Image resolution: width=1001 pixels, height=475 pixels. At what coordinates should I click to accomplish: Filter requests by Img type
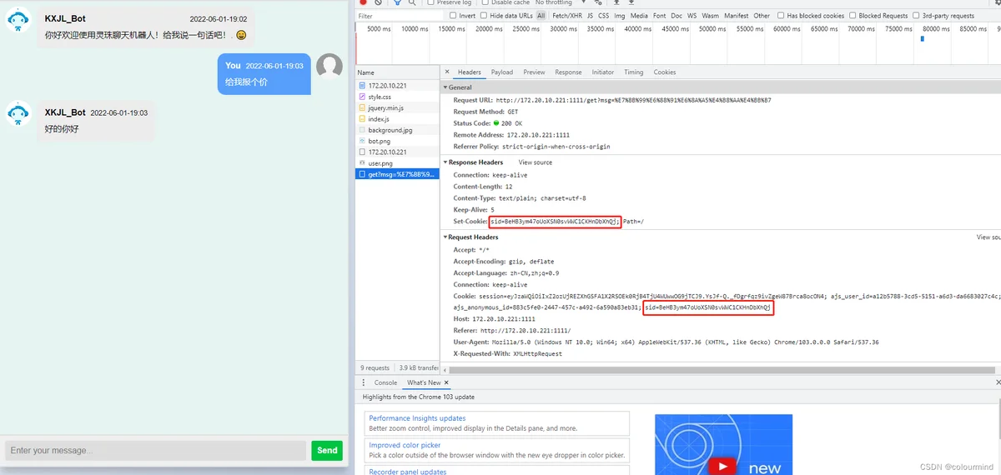620,16
